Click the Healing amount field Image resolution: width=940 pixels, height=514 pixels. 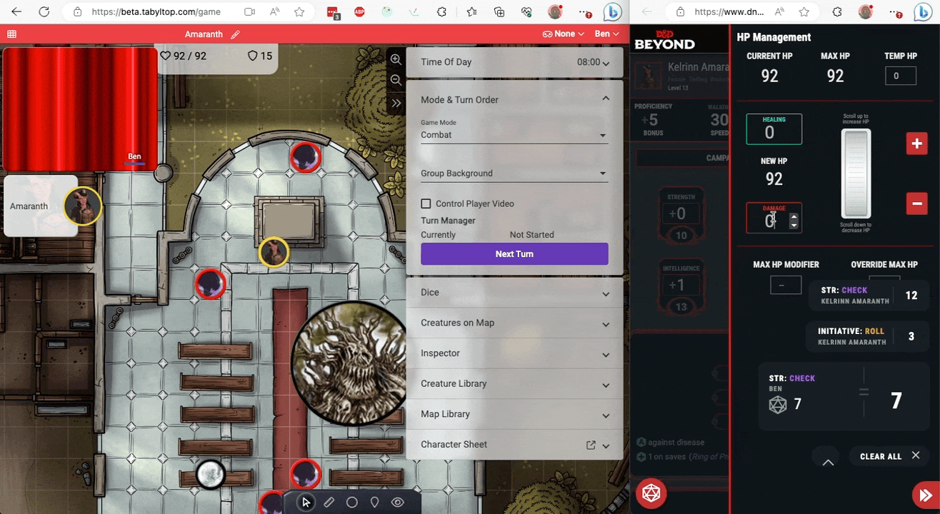(x=774, y=129)
